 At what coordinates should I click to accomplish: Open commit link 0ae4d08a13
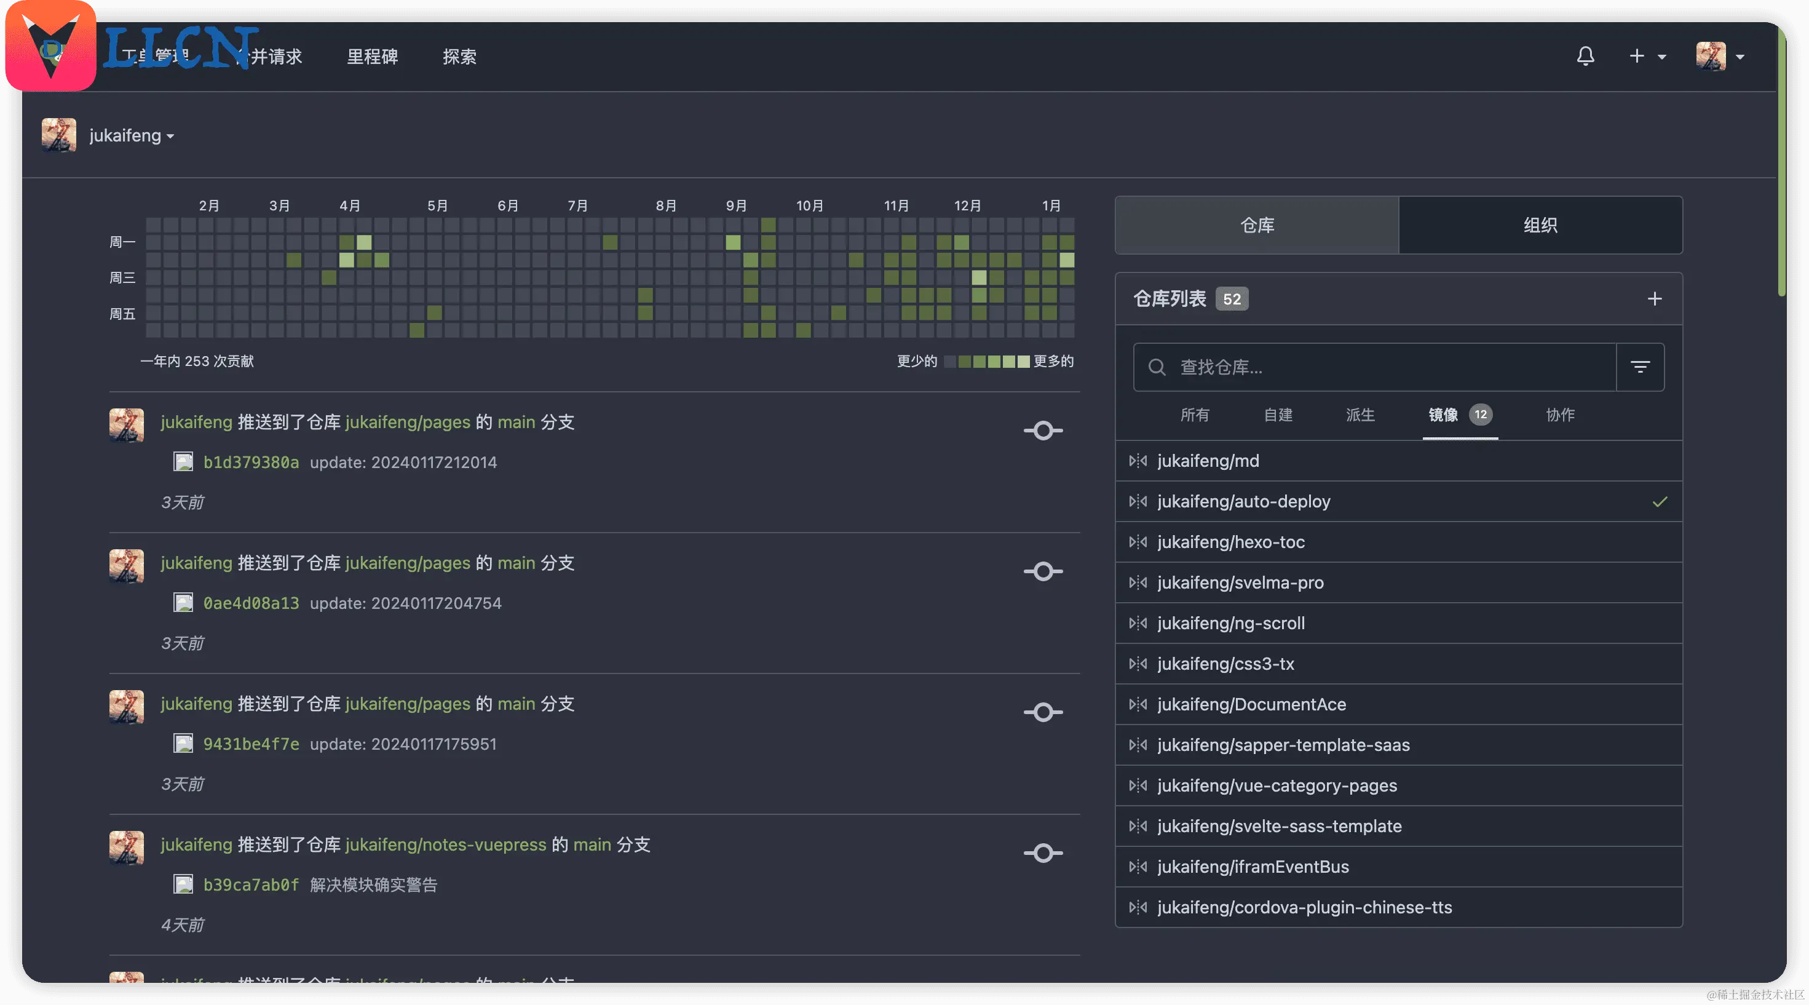[x=251, y=603]
